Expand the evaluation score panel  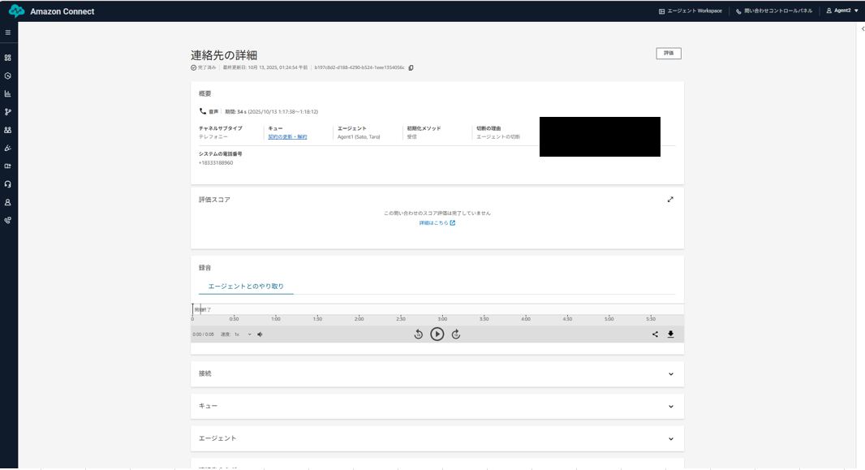click(x=670, y=200)
